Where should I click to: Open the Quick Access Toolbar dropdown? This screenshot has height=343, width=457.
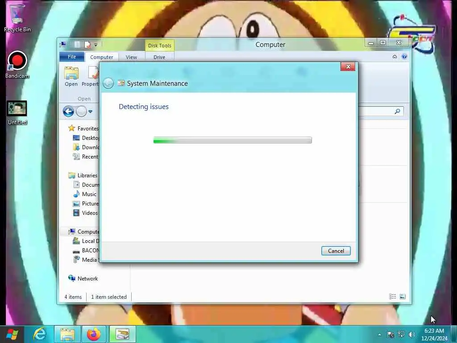point(96,45)
